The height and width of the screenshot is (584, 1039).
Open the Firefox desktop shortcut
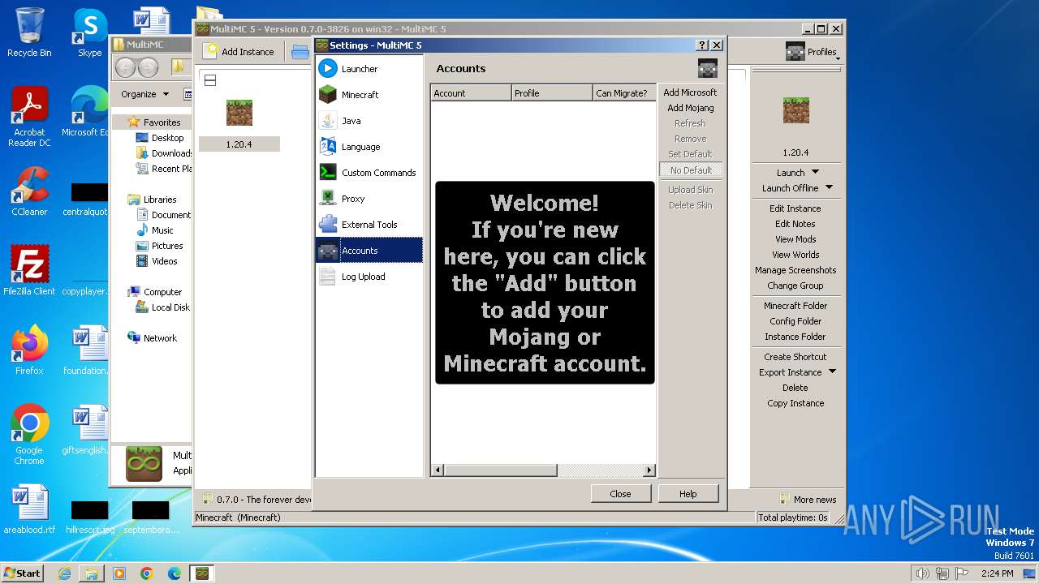[29, 350]
